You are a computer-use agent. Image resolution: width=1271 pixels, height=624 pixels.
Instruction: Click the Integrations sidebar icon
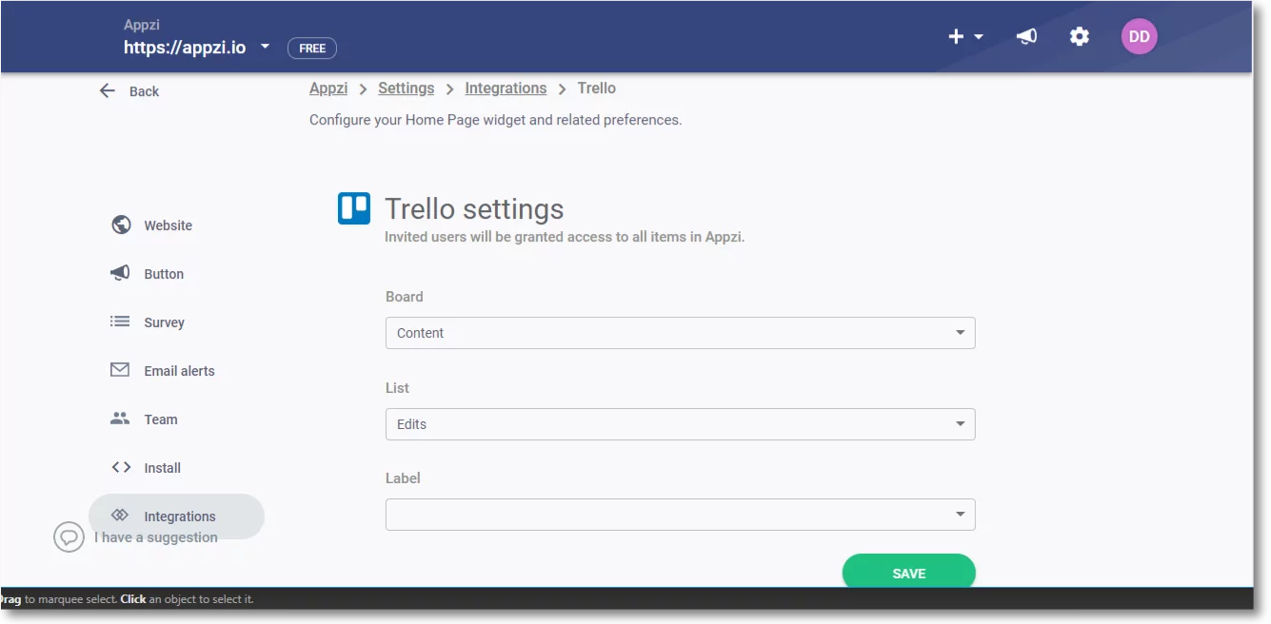(x=120, y=515)
